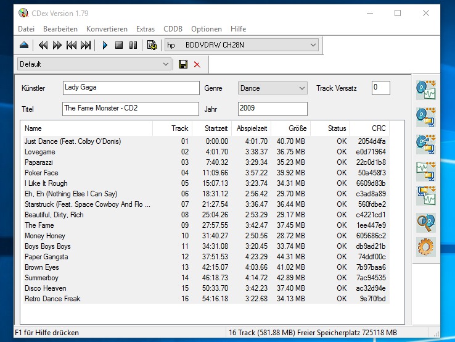Delete profile using the red X
The image size is (455, 342).
(197, 64)
